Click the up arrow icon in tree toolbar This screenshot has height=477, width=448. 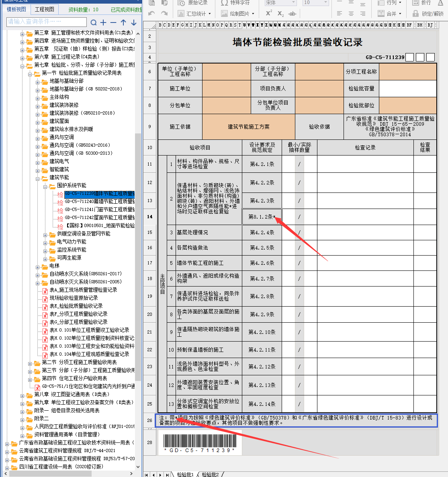coord(123,23)
